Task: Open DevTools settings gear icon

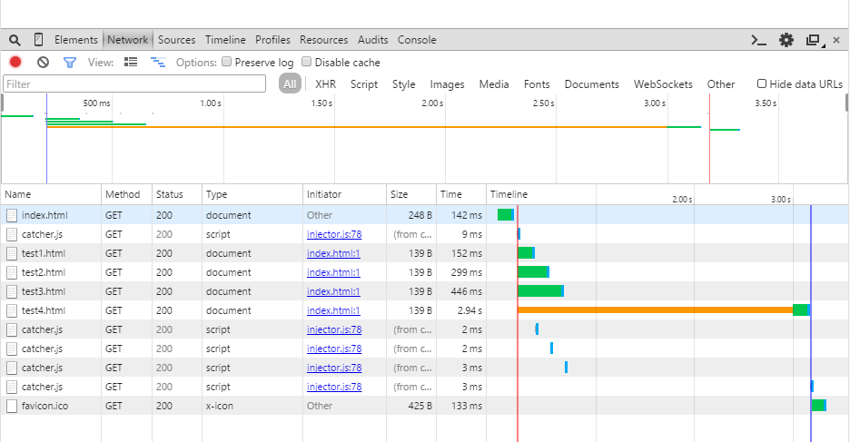Action: click(x=786, y=40)
